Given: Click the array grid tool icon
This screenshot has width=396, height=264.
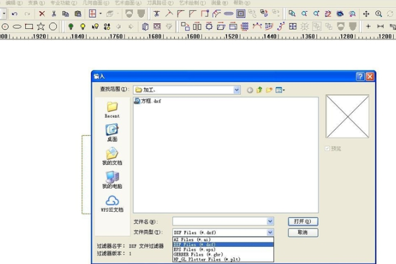Looking at the screenshot, I should pos(245,26).
